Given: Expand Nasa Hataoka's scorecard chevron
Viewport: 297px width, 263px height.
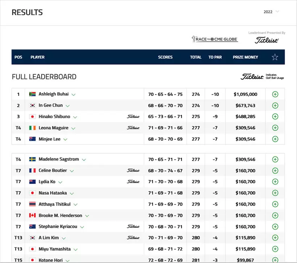Looking at the screenshot, I should click(72, 194).
